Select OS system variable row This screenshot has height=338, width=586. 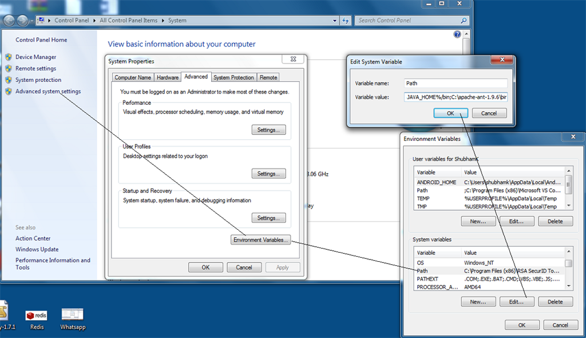pos(489,263)
